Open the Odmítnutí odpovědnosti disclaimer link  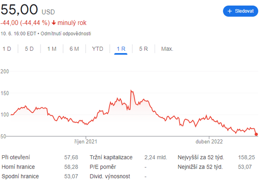point(65,33)
